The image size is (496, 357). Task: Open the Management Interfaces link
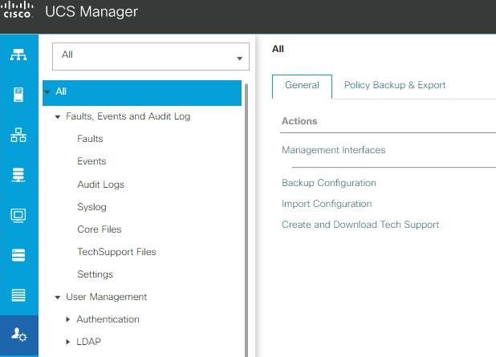tap(333, 150)
